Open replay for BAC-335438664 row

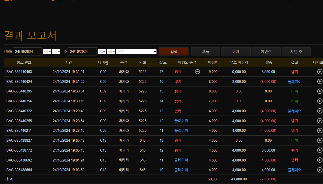coord(320,170)
